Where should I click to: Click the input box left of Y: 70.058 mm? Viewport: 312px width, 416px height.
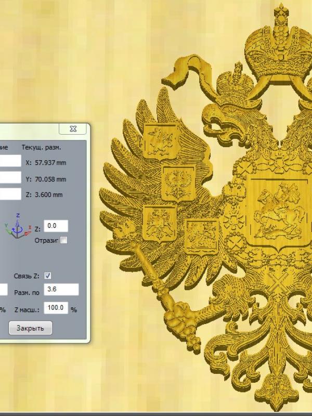point(10,178)
